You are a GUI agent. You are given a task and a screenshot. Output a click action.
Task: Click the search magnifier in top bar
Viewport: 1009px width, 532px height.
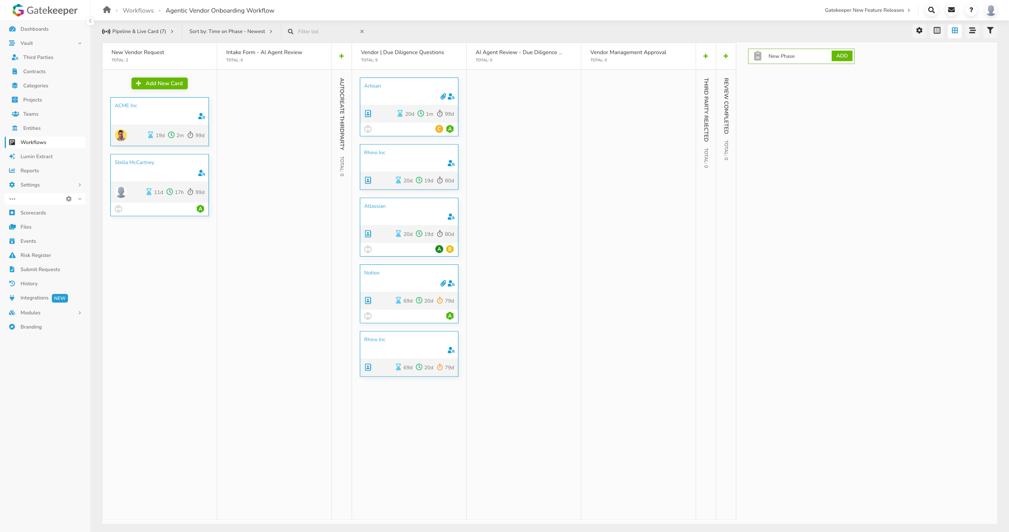coord(931,10)
